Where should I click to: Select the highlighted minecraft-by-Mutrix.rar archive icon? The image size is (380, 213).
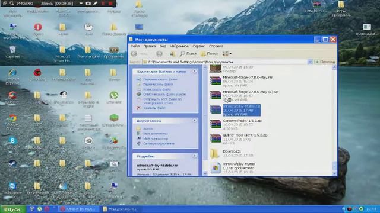point(216,109)
